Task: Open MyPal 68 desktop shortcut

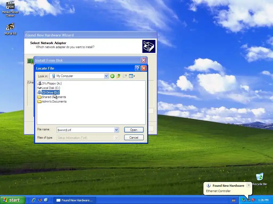Action: [10, 29]
